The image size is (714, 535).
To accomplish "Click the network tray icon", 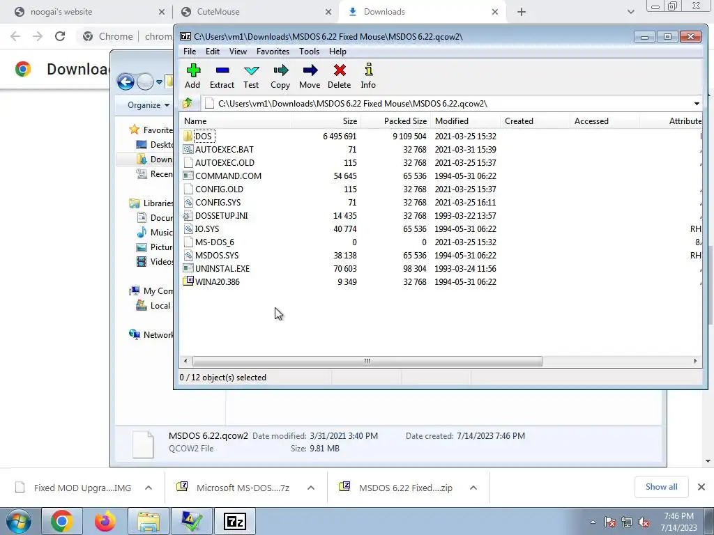I will 627,522.
